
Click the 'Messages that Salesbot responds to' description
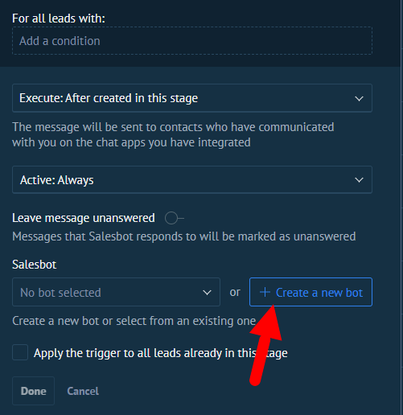pyautogui.click(x=184, y=236)
